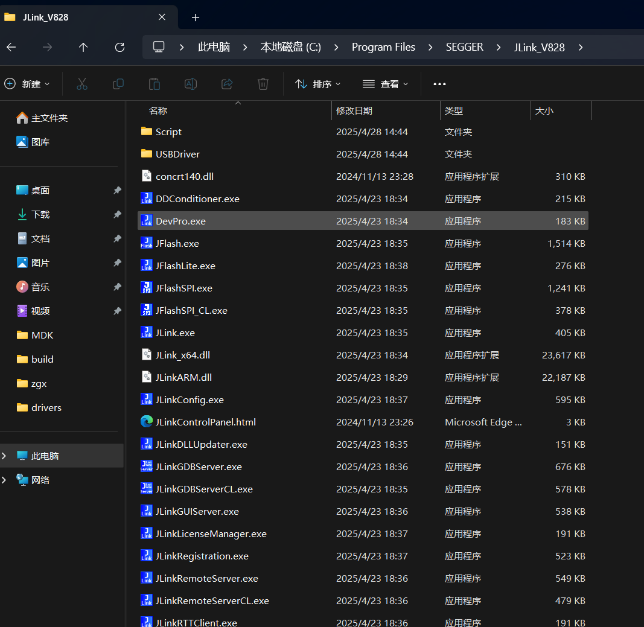Add a new Explorer tab

click(x=196, y=18)
